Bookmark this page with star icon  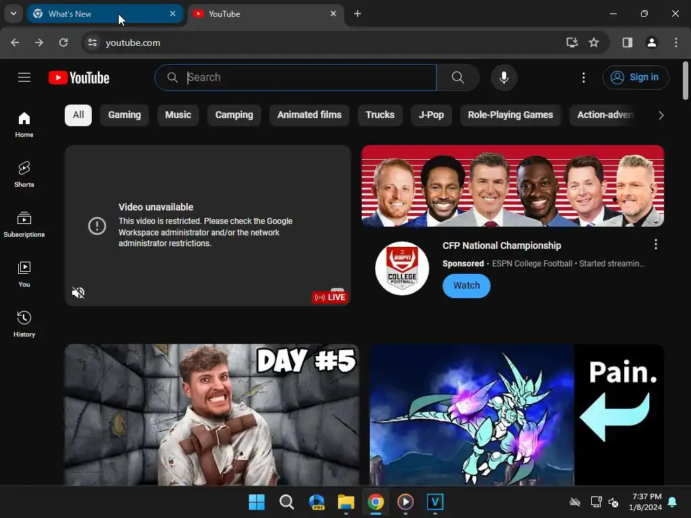tap(594, 42)
